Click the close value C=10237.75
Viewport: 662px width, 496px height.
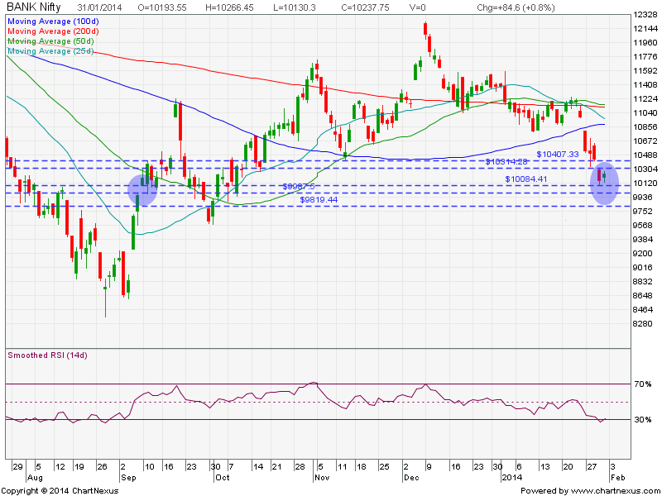coord(365,7)
